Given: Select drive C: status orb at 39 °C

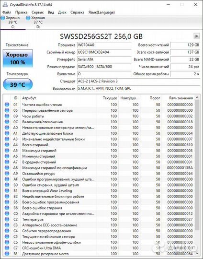Looking at the screenshot, I should tap(3, 18).
